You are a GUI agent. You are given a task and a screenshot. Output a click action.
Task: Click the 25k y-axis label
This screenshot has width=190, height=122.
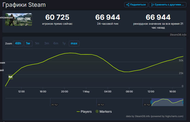(x=181, y=73)
